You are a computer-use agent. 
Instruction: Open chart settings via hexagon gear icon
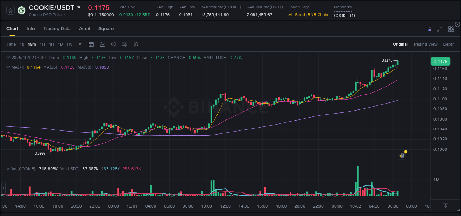(x=136, y=44)
